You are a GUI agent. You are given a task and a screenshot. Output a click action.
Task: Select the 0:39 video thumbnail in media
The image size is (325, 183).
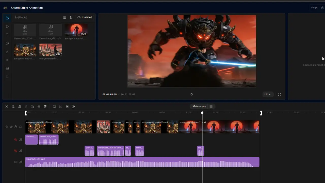[76, 30]
